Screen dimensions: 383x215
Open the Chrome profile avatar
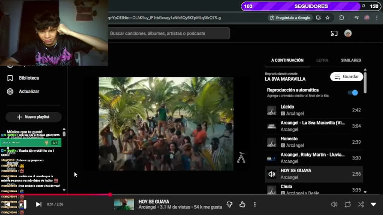tap(367, 18)
